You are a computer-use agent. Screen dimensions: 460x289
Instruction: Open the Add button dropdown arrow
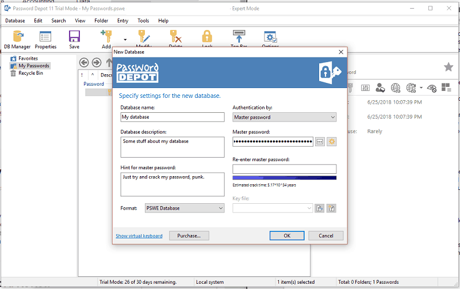click(x=125, y=39)
